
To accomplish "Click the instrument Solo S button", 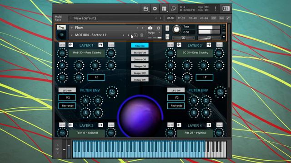I will click(x=167, y=28).
